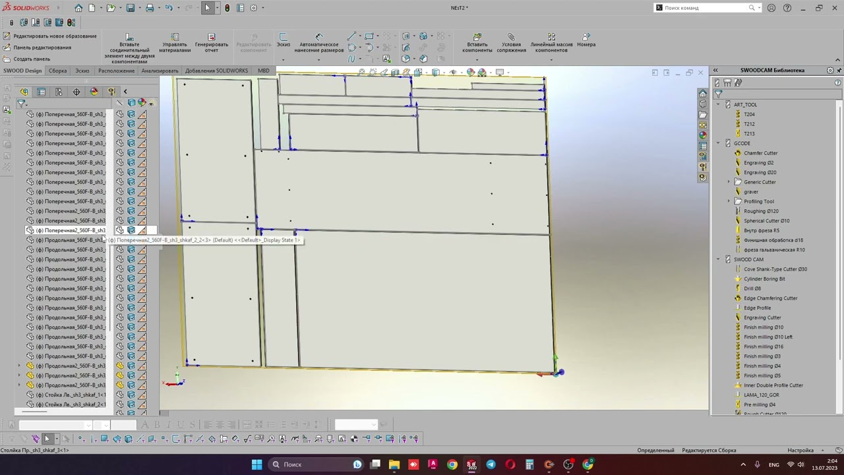Click the Поиск команд search field
844x475 pixels.
[706, 8]
